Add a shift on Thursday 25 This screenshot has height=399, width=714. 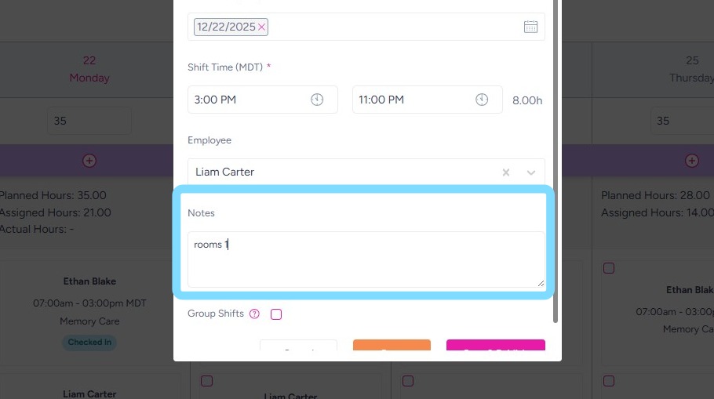click(x=691, y=161)
